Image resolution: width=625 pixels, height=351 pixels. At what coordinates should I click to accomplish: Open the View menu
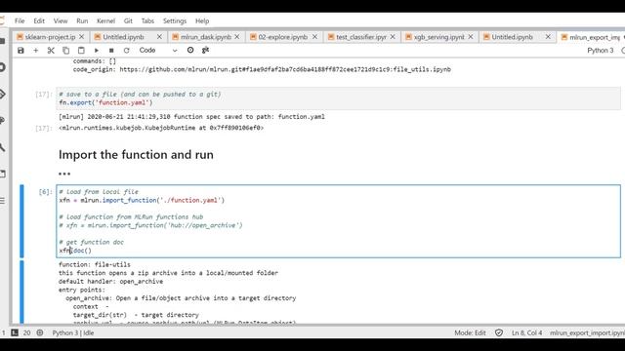(x=61, y=20)
